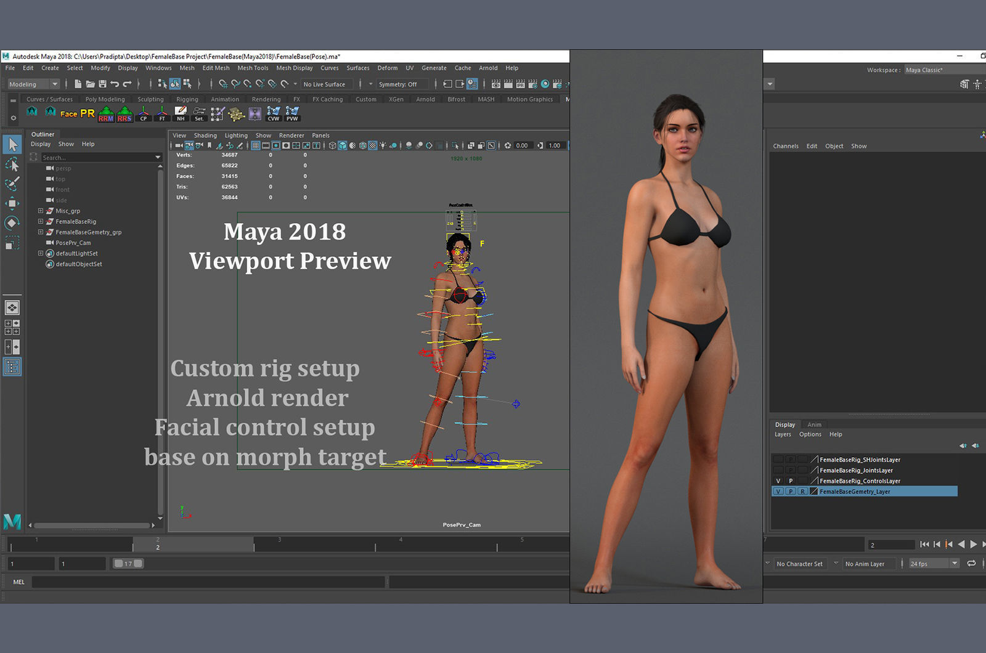Expand the defaultLightSet node

(x=41, y=253)
